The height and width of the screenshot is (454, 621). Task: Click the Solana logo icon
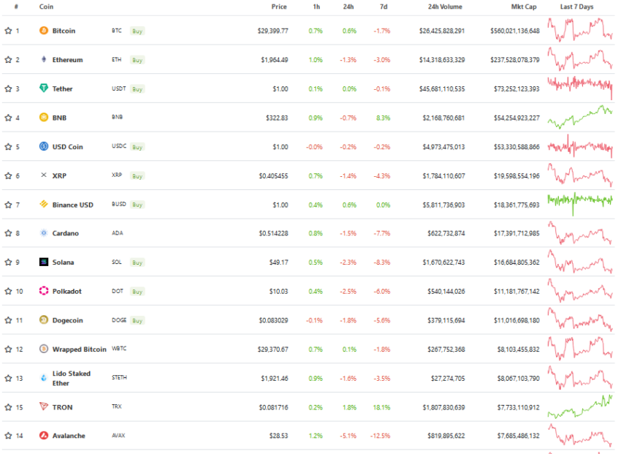[44, 262]
